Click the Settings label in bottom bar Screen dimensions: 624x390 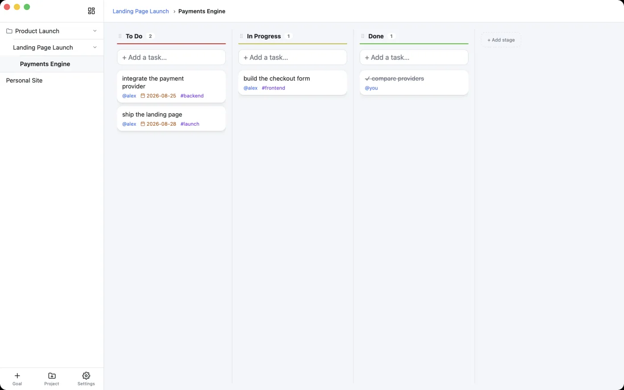click(86, 384)
